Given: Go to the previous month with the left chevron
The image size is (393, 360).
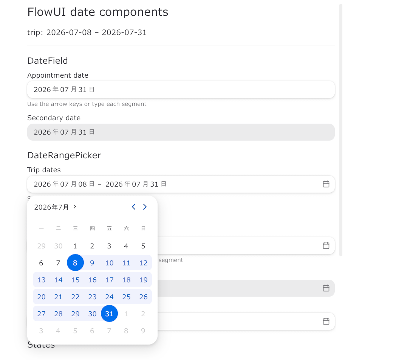Looking at the screenshot, I should point(134,207).
